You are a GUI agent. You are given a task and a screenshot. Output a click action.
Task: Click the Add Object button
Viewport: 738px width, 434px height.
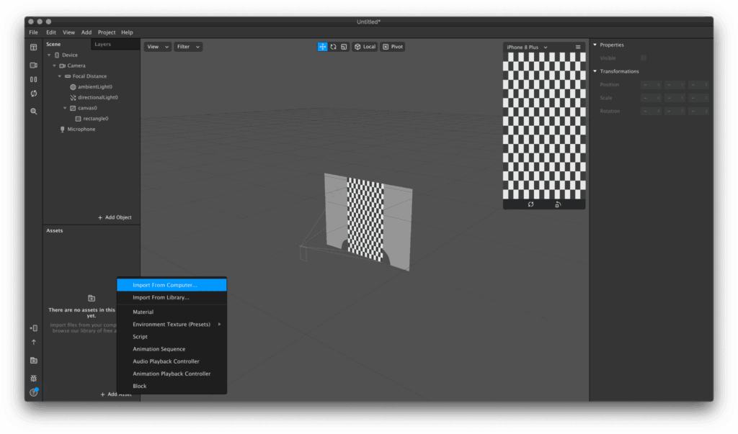(x=115, y=217)
